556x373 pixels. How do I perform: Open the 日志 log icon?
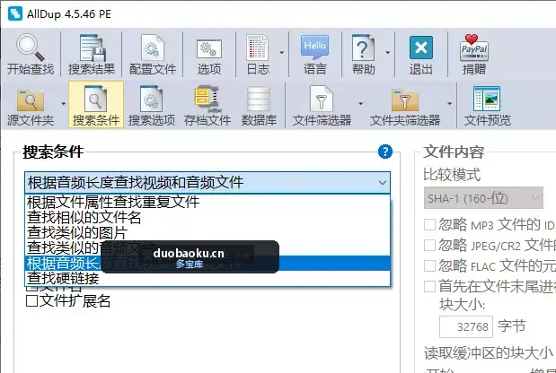click(x=258, y=48)
